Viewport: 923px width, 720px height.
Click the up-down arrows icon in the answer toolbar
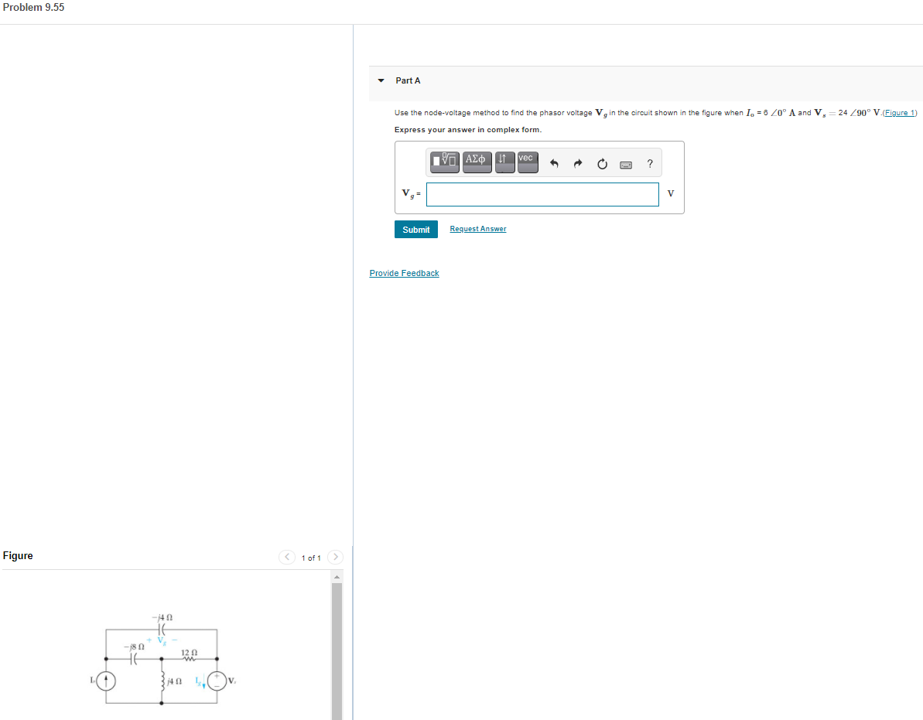pyautogui.click(x=504, y=162)
